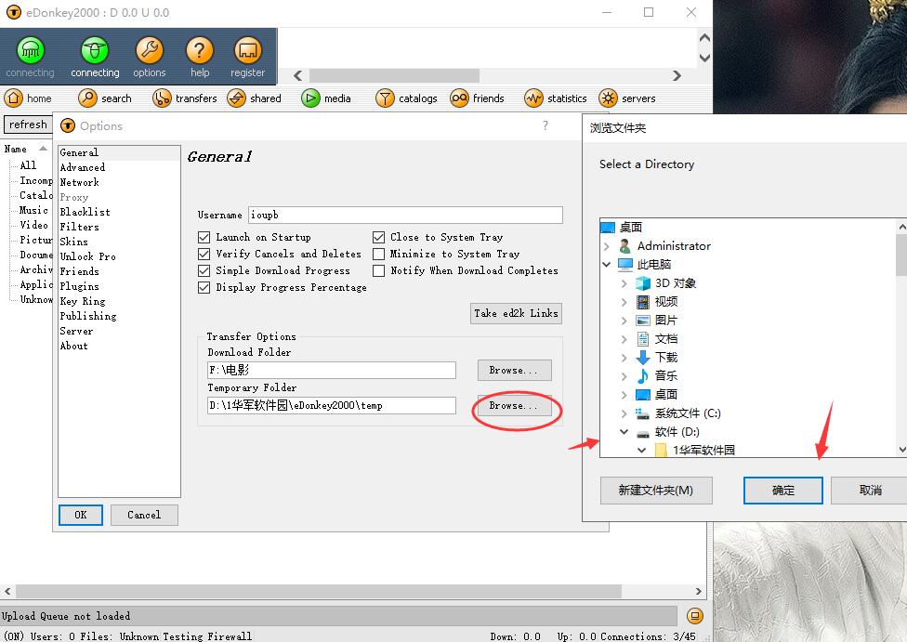Enable Minimize to System Tray

[378, 254]
